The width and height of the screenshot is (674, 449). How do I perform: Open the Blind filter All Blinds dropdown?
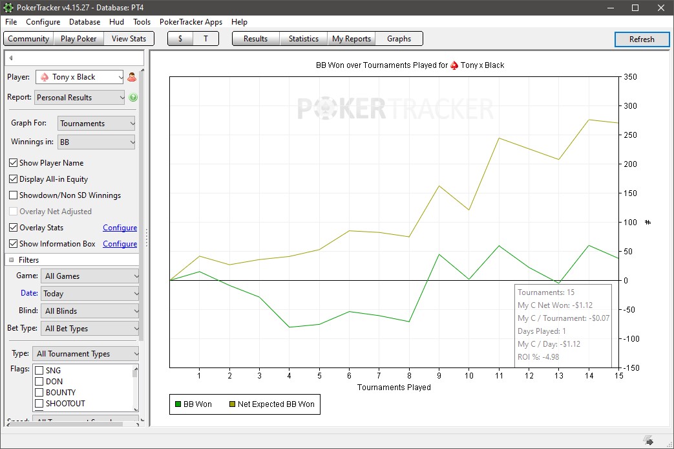pyautogui.click(x=90, y=311)
